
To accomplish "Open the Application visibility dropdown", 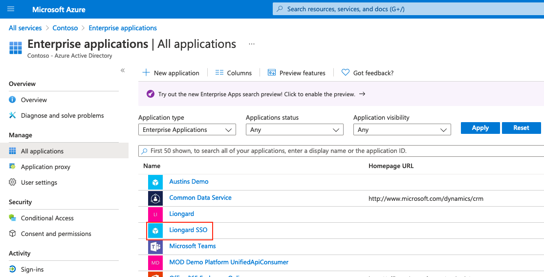I will 402,129.
